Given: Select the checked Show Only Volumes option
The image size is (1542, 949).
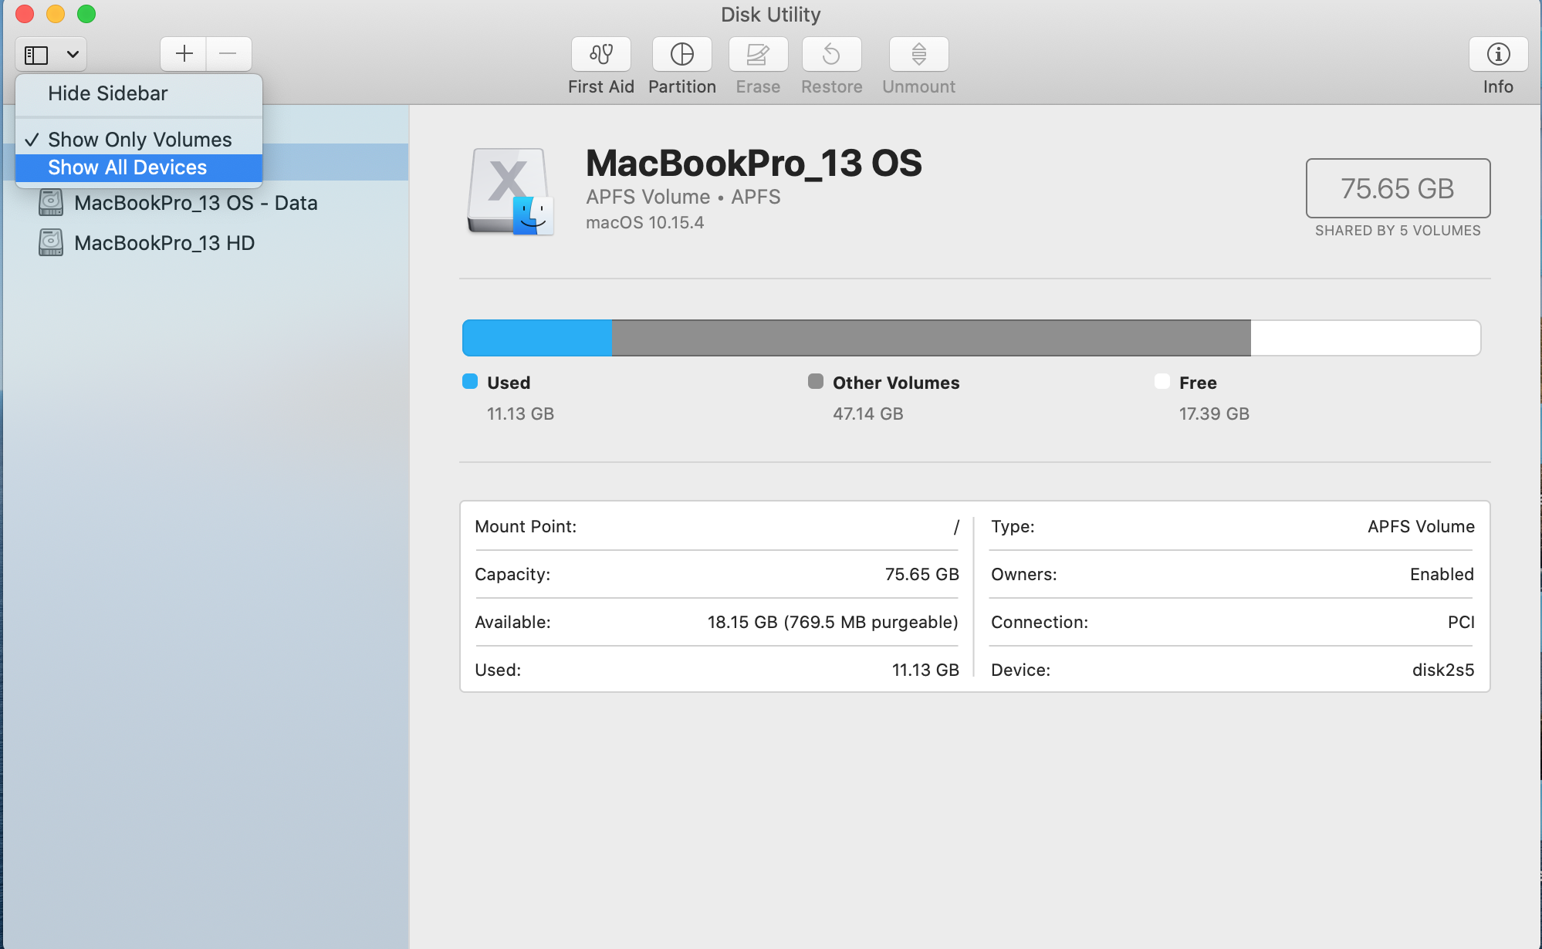Looking at the screenshot, I should [x=139, y=140].
